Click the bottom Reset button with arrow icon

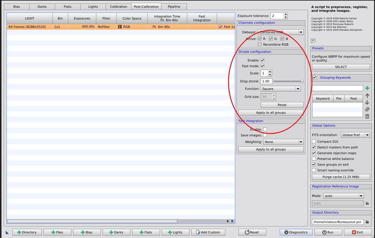click(x=252, y=232)
